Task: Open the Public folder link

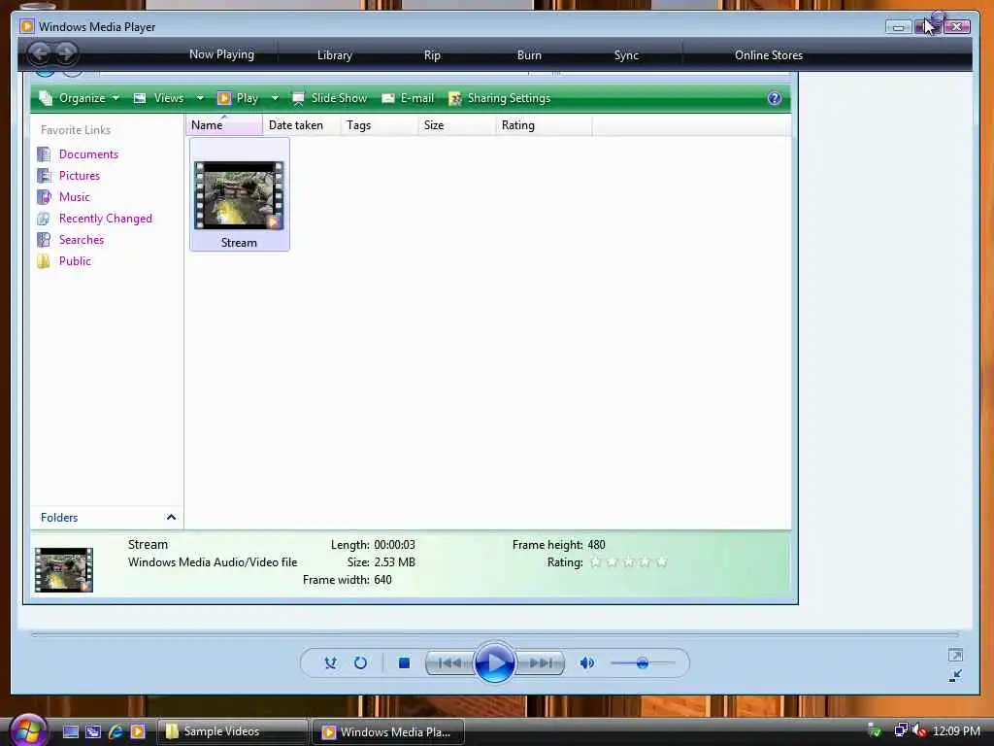Action: (x=75, y=261)
